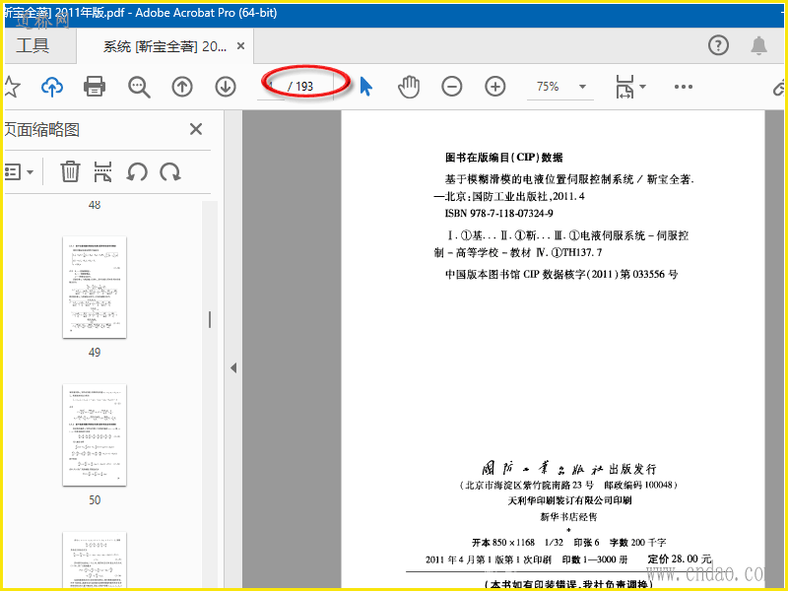788x591 pixels.
Task: Close the 系统 [靳宝全著] document tab
Action: [x=240, y=46]
